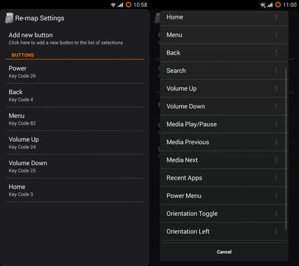Screen dimensions: 299x266
Task: Open the Menu Key Code 82 entry
Action: [x=74, y=119]
